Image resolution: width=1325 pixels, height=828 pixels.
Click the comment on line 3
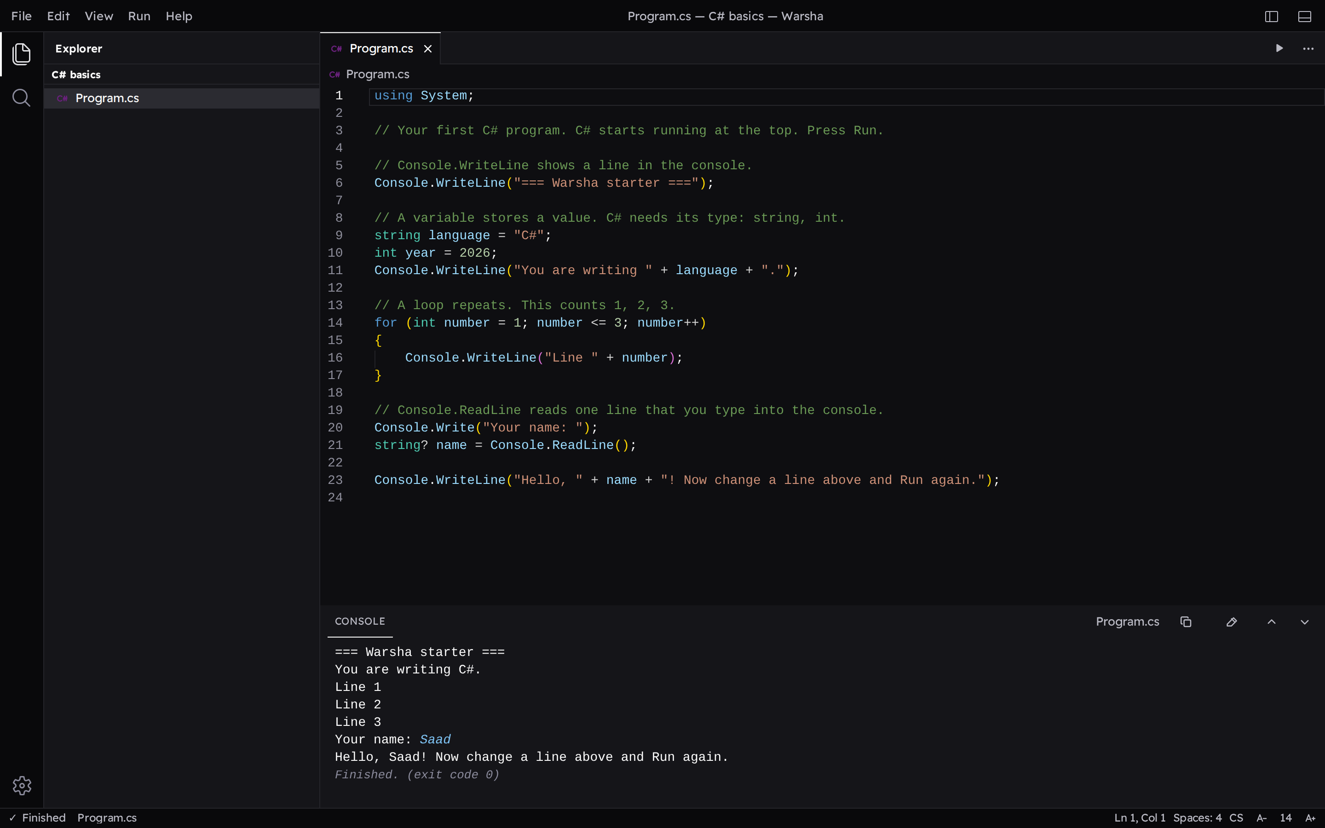coord(628,131)
